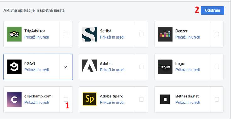Uncheck the 9GAG checkbox
The width and height of the screenshot is (231, 121).
coord(66,67)
